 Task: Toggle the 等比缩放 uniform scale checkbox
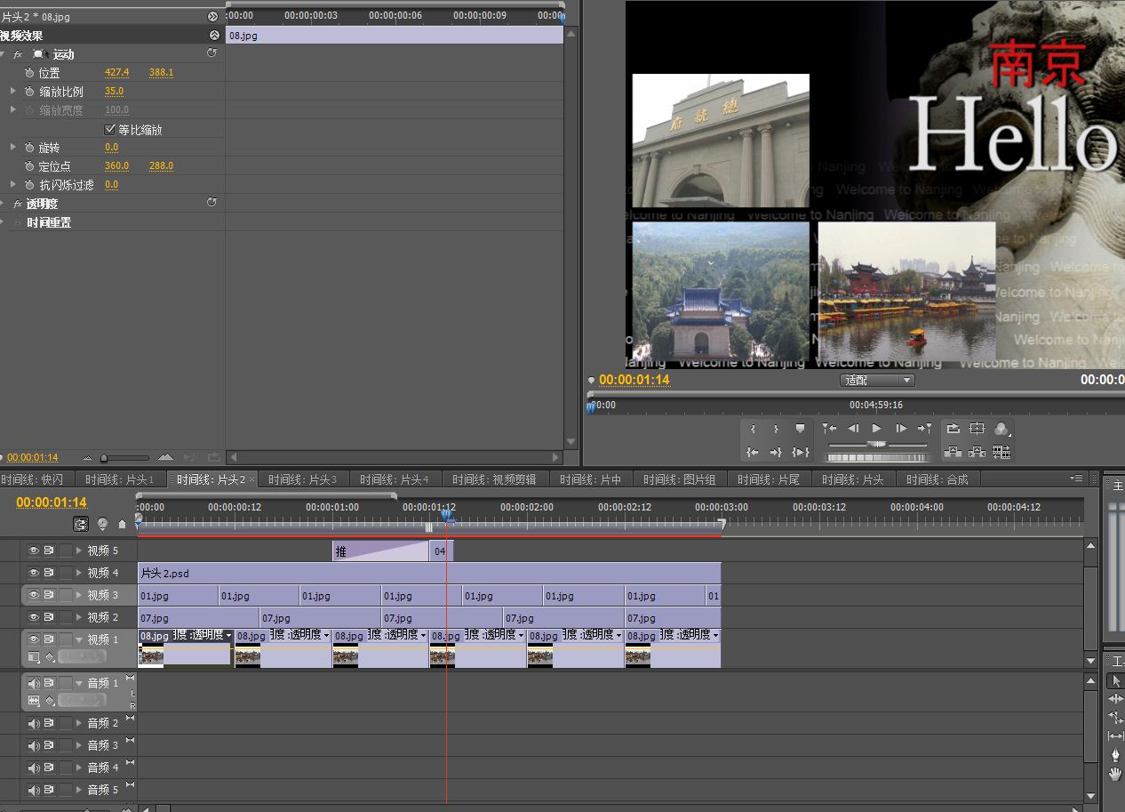tap(110, 130)
